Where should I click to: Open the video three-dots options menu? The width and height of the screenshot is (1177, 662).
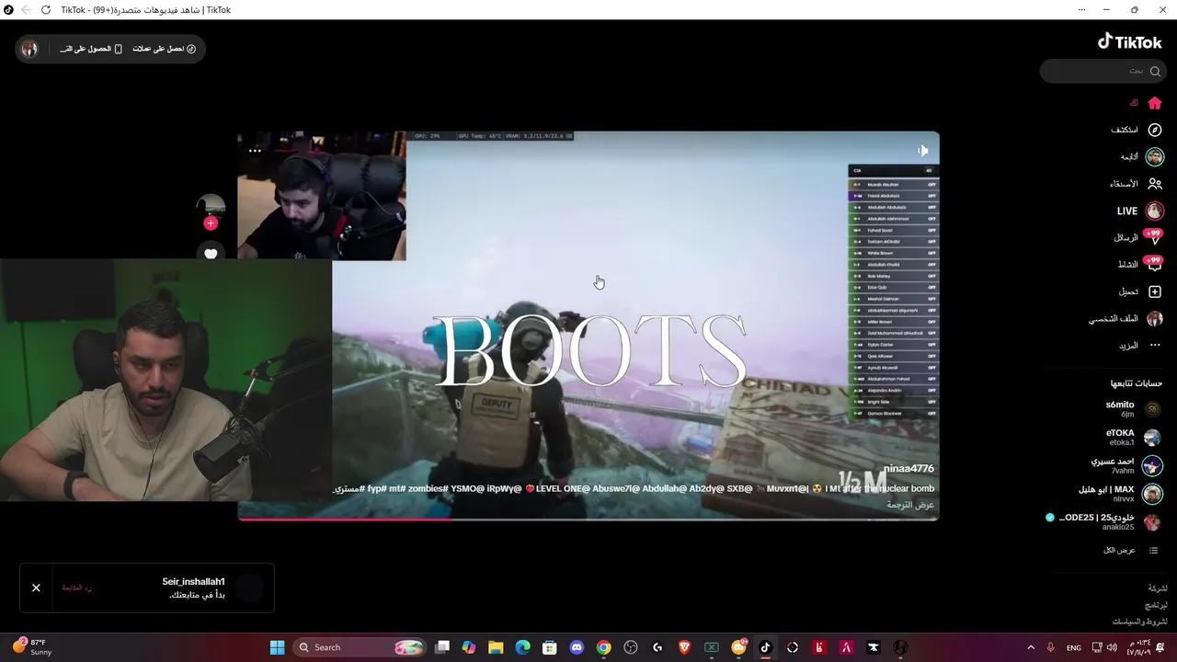pyautogui.click(x=255, y=151)
